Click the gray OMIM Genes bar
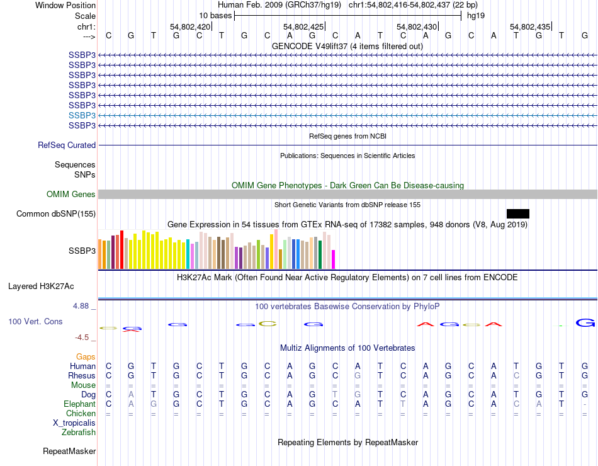Image resolution: width=598 pixels, height=466 pixels. pos(347,194)
